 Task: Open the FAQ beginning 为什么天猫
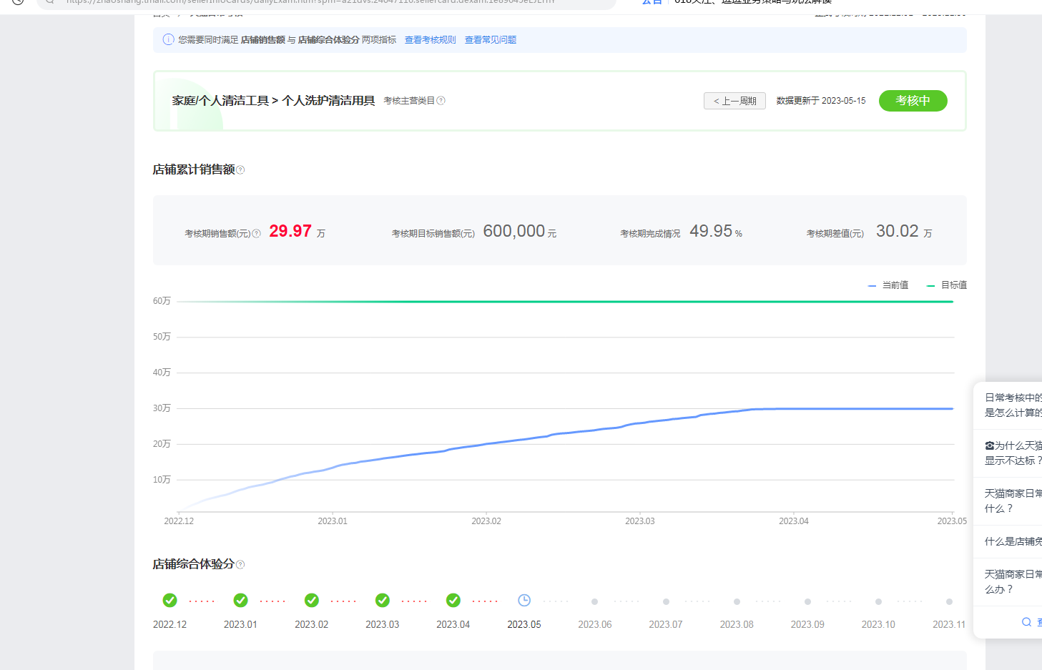click(1013, 453)
